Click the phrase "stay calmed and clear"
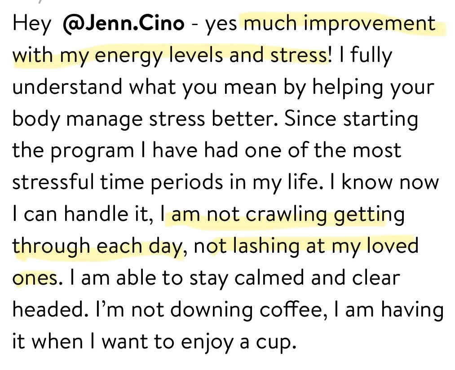The width and height of the screenshot is (455, 370). point(295,278)
